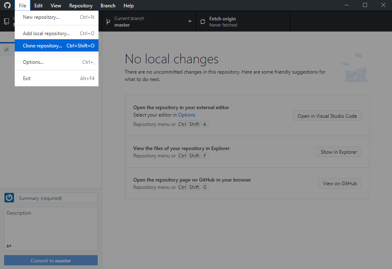Click the 'Open the repository in your external editor' text
This screenshot has height=269, width=392.
click(181, 108)
